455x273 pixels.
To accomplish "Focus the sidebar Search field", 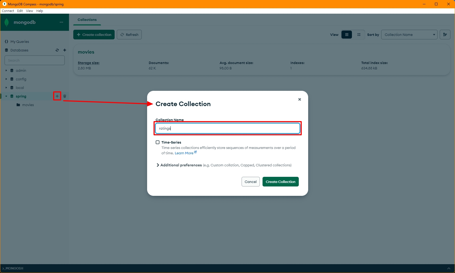I will pyautogui.click(x=35, y=60).
